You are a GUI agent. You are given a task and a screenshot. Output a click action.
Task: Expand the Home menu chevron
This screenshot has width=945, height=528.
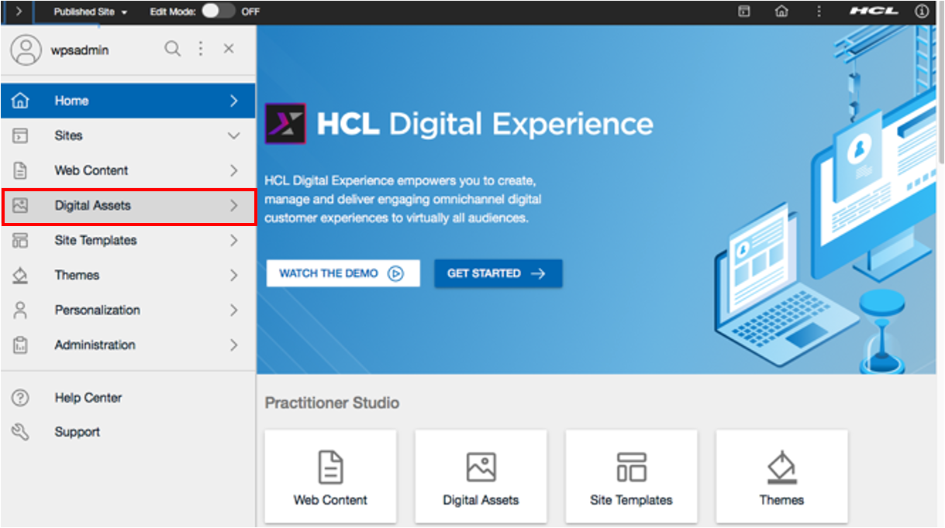pyautogui.click(x=233, y=101)
